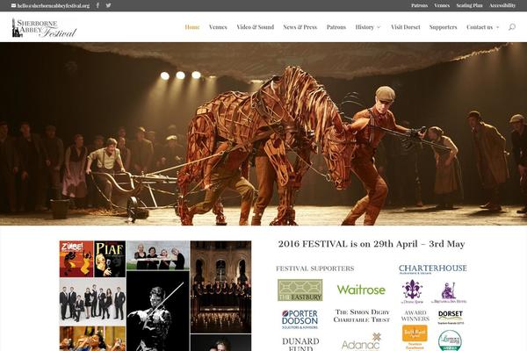Open News & Press menu item
This screenshot has height=351, width=527.
coord(300,27)
